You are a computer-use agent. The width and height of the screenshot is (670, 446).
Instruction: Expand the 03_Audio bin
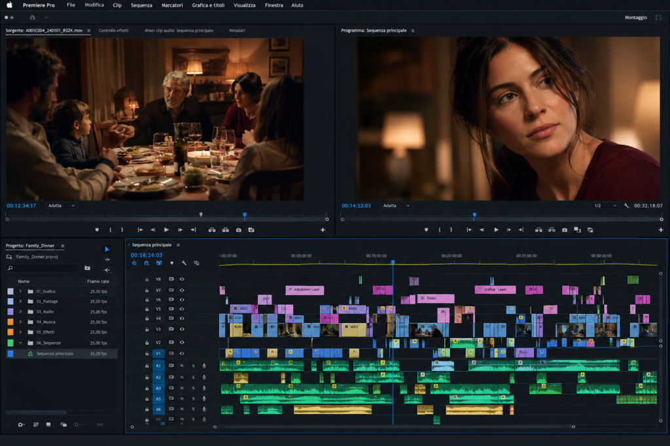(x=20, y=311)
